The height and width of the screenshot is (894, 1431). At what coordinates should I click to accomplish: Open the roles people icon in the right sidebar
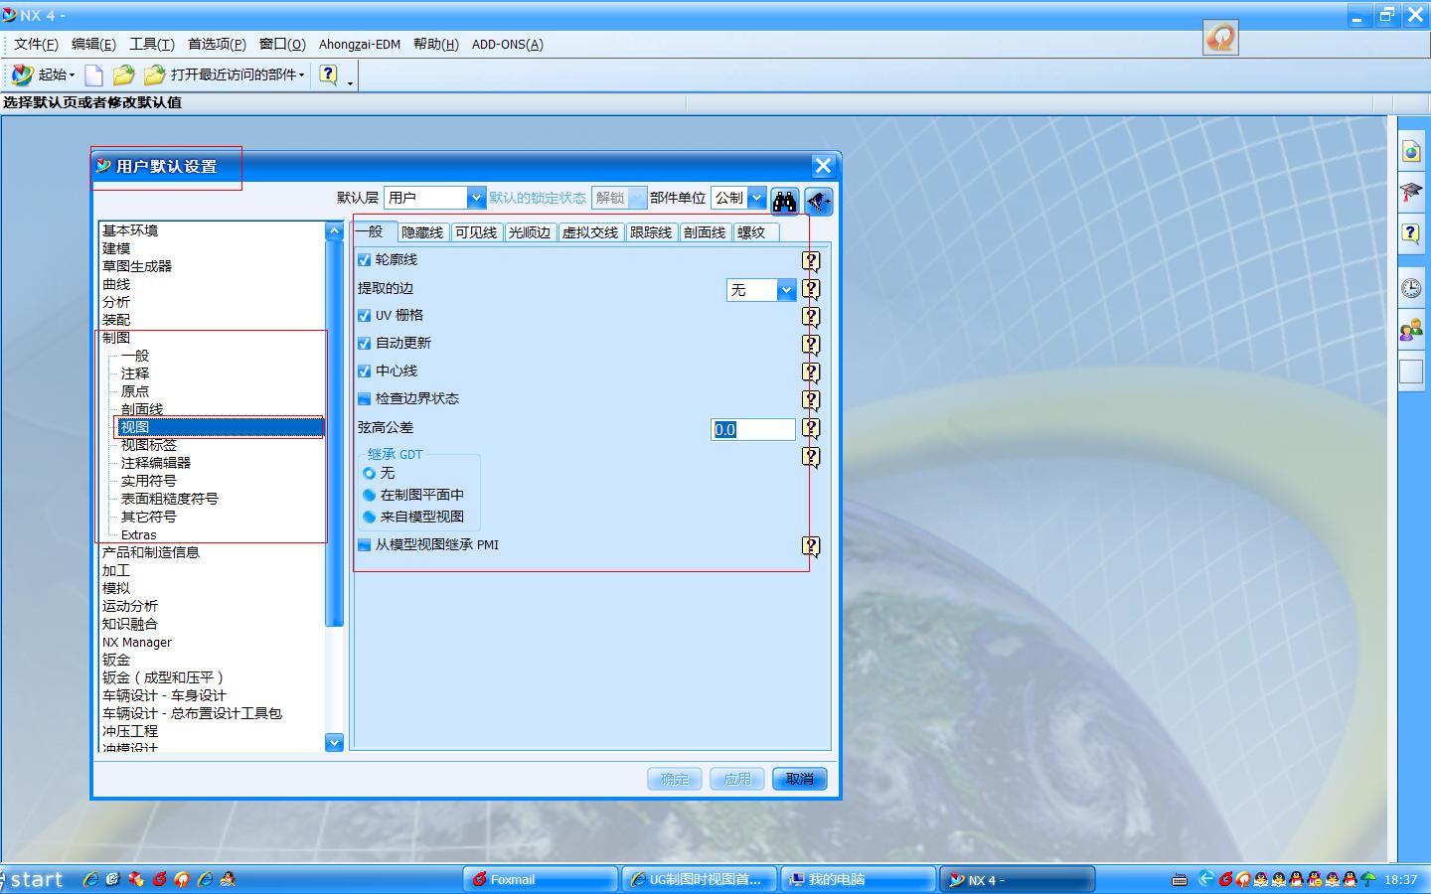pos(1411,330)
